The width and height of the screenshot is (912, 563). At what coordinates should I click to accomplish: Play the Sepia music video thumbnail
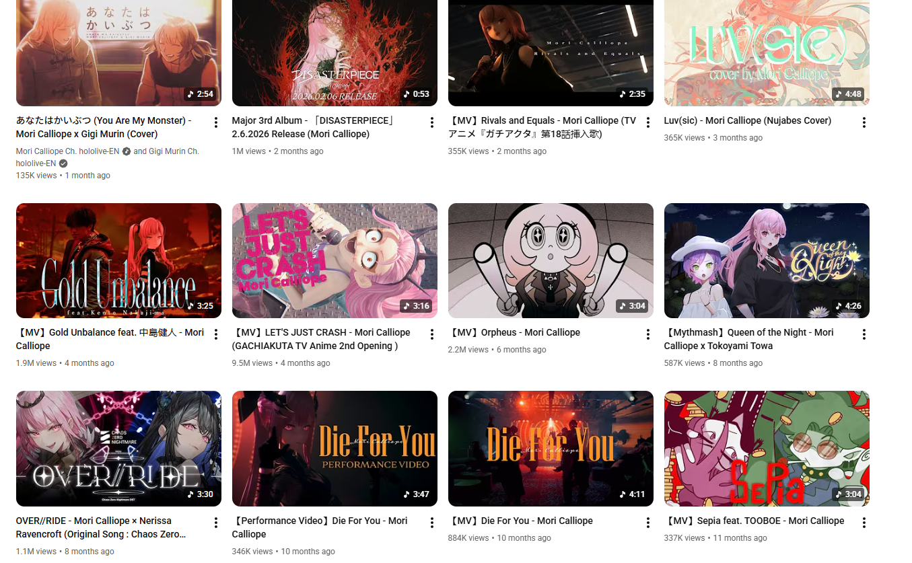coord(767,449)
